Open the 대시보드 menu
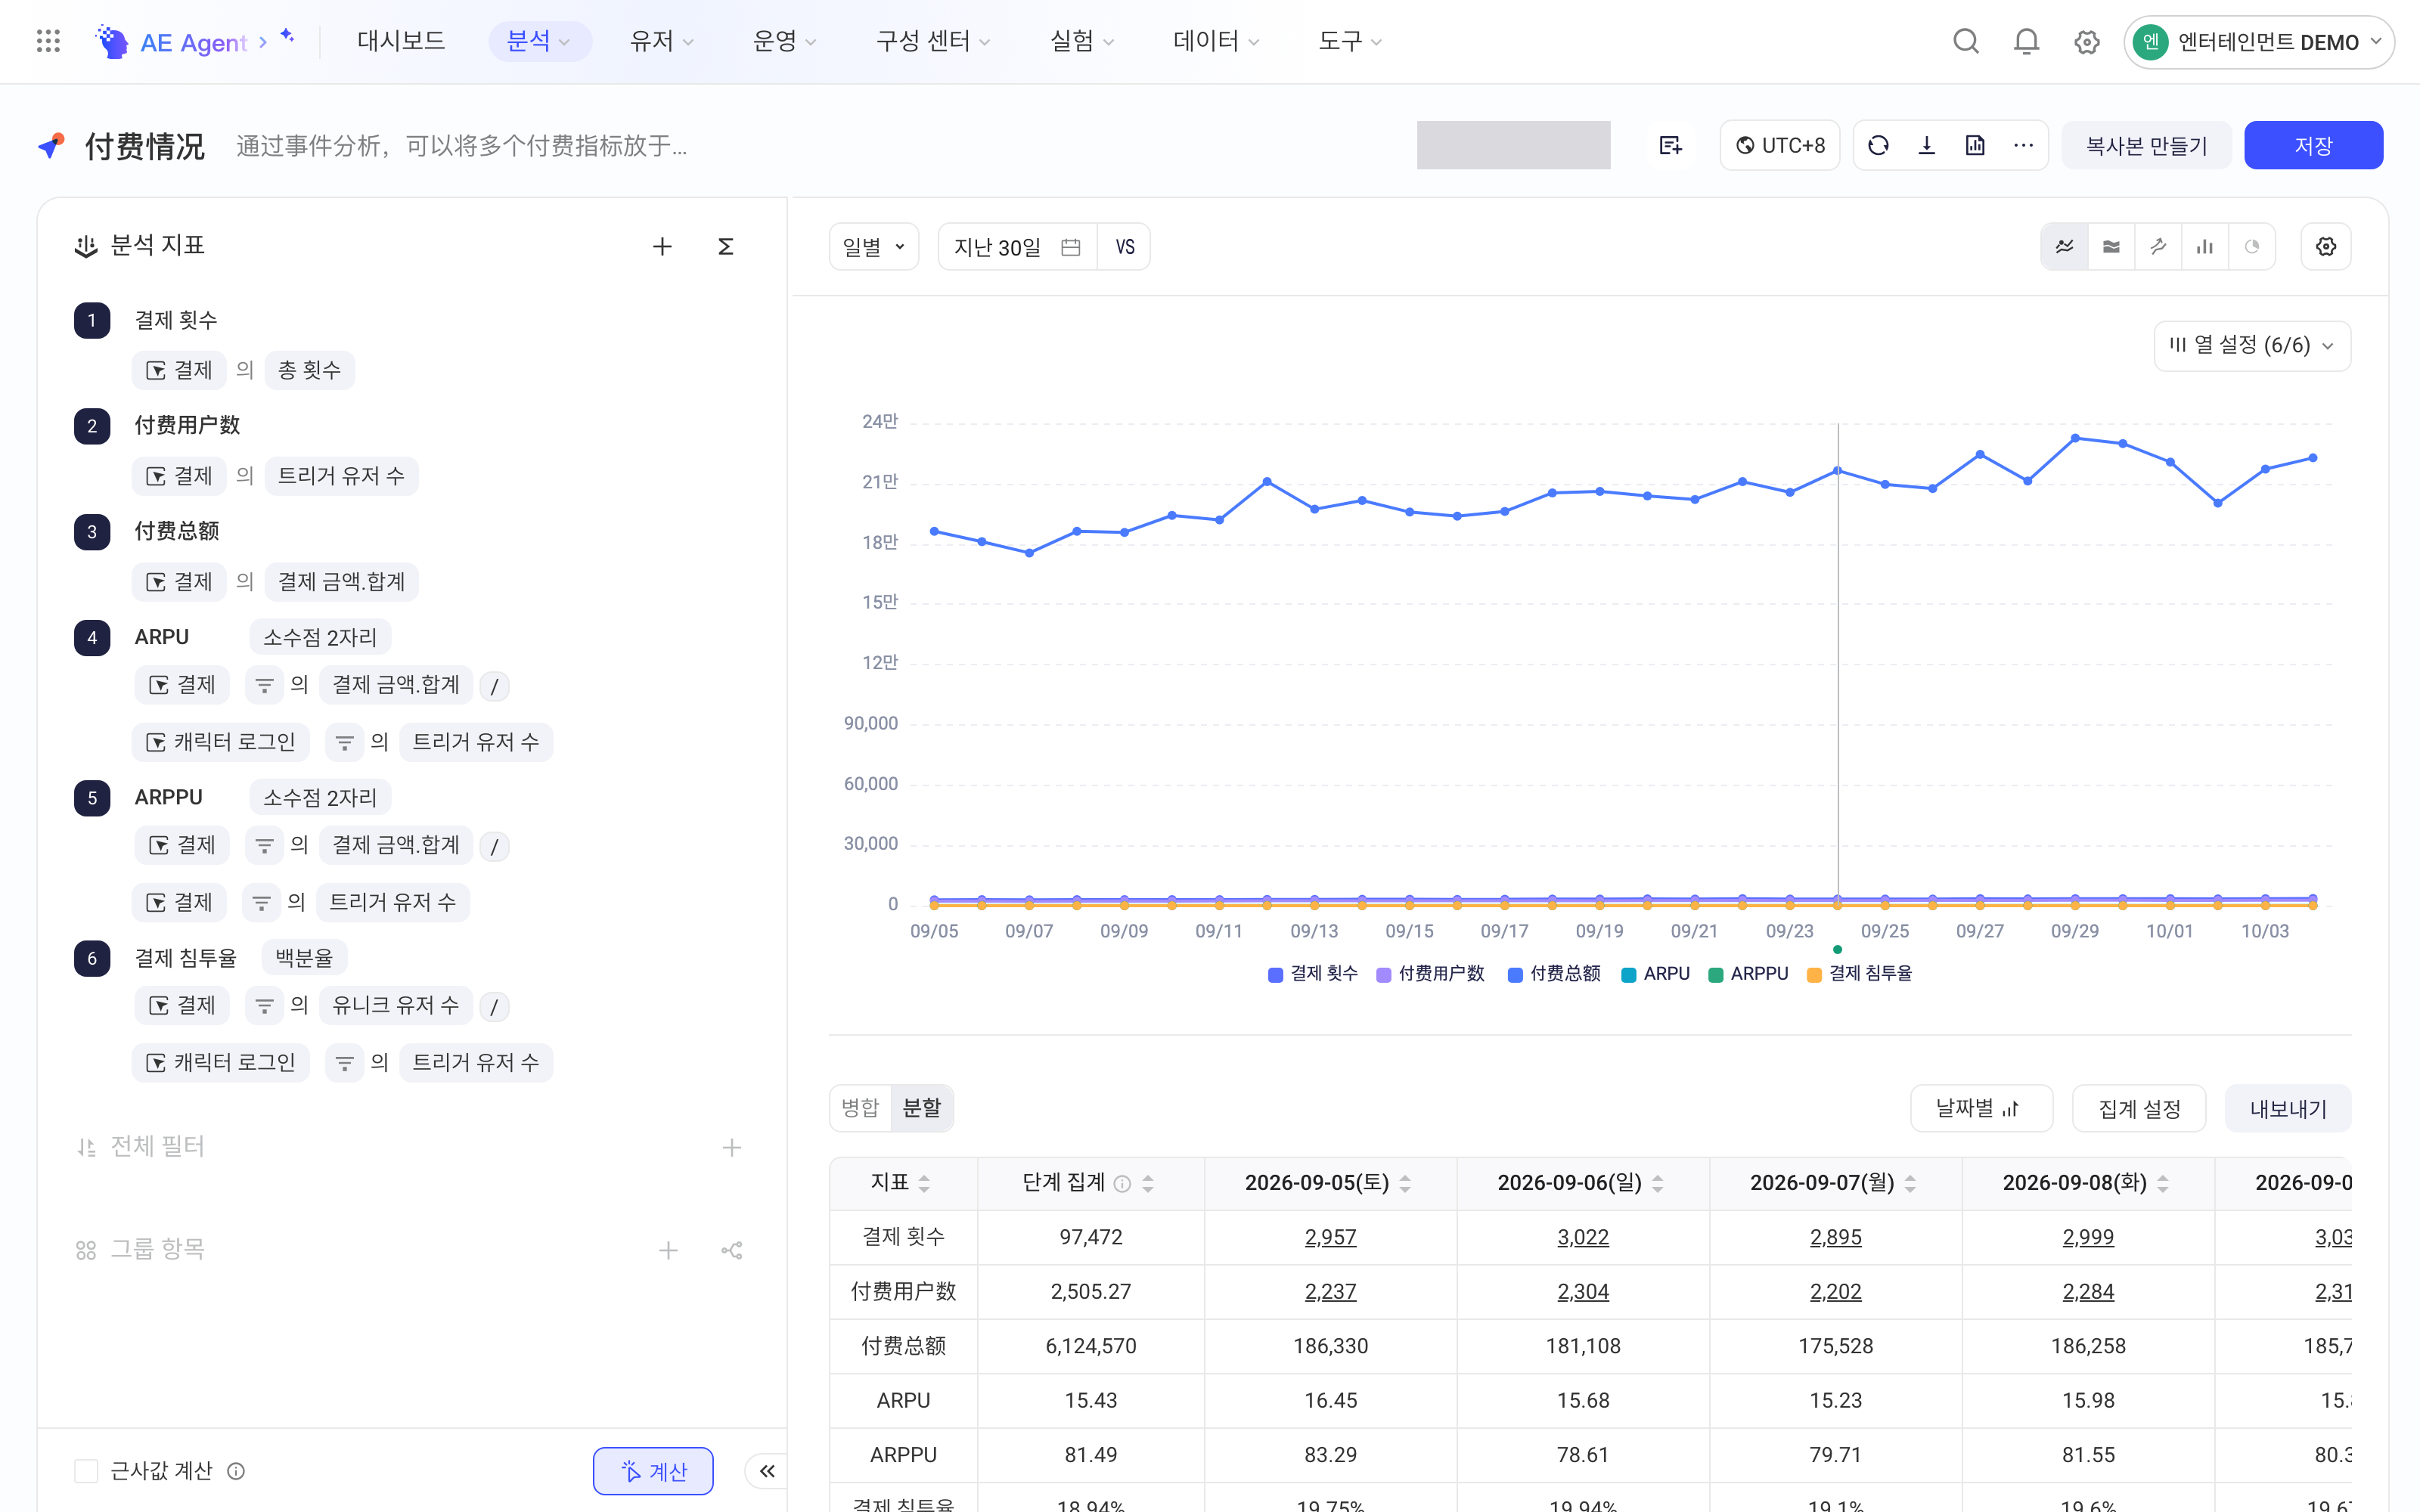Screen dimensions: 2420x1512 coord(401,41)
